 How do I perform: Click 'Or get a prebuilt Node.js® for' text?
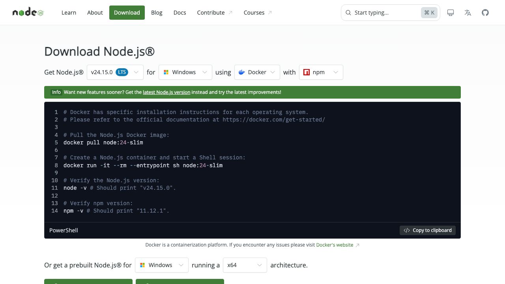tap(88, 265)
